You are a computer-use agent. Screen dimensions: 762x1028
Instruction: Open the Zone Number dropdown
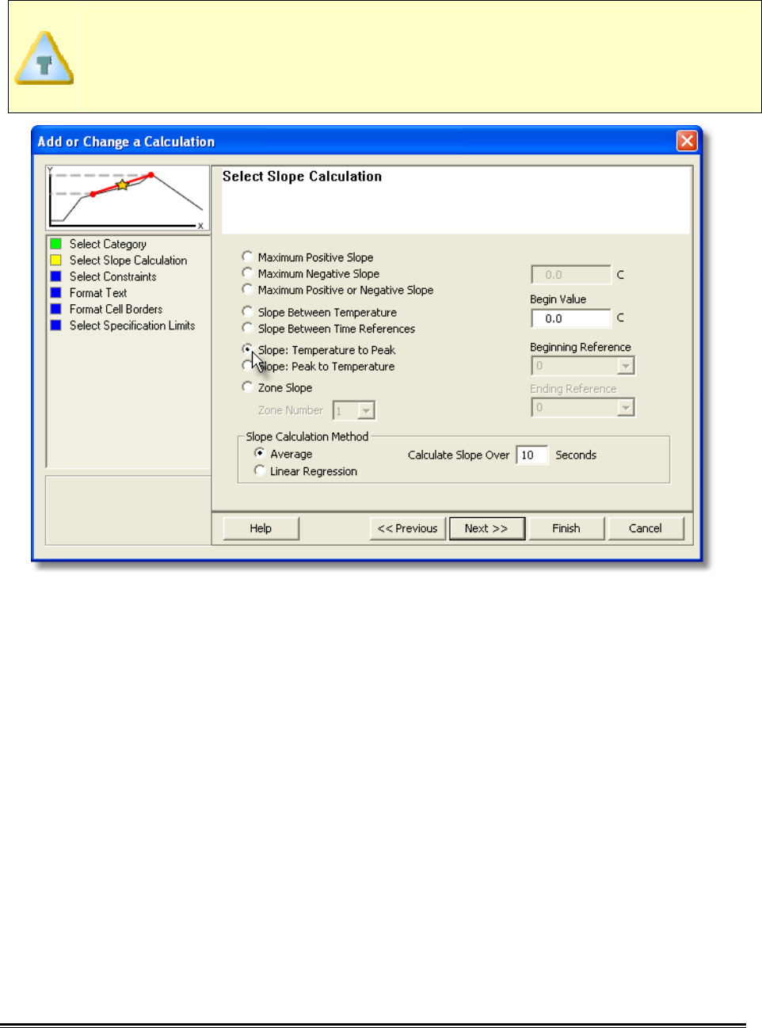tap(366, 410)
